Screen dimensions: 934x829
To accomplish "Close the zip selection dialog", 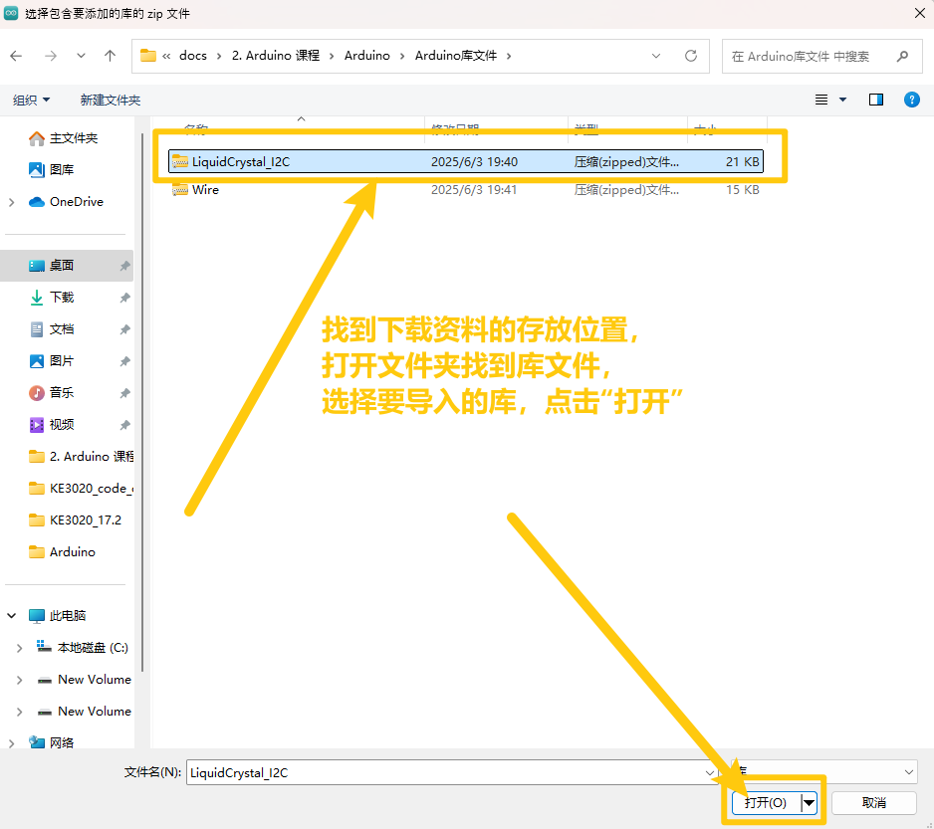I will click(920, 13).
